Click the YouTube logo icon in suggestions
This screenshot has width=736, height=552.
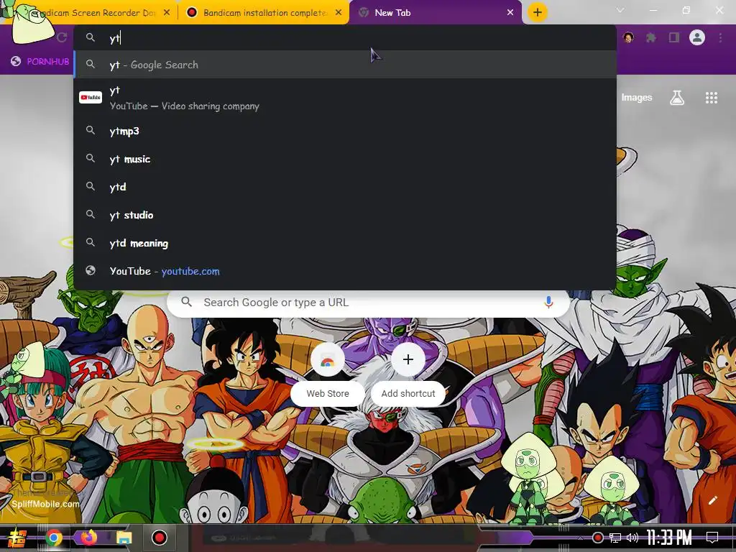coord(91,97)
